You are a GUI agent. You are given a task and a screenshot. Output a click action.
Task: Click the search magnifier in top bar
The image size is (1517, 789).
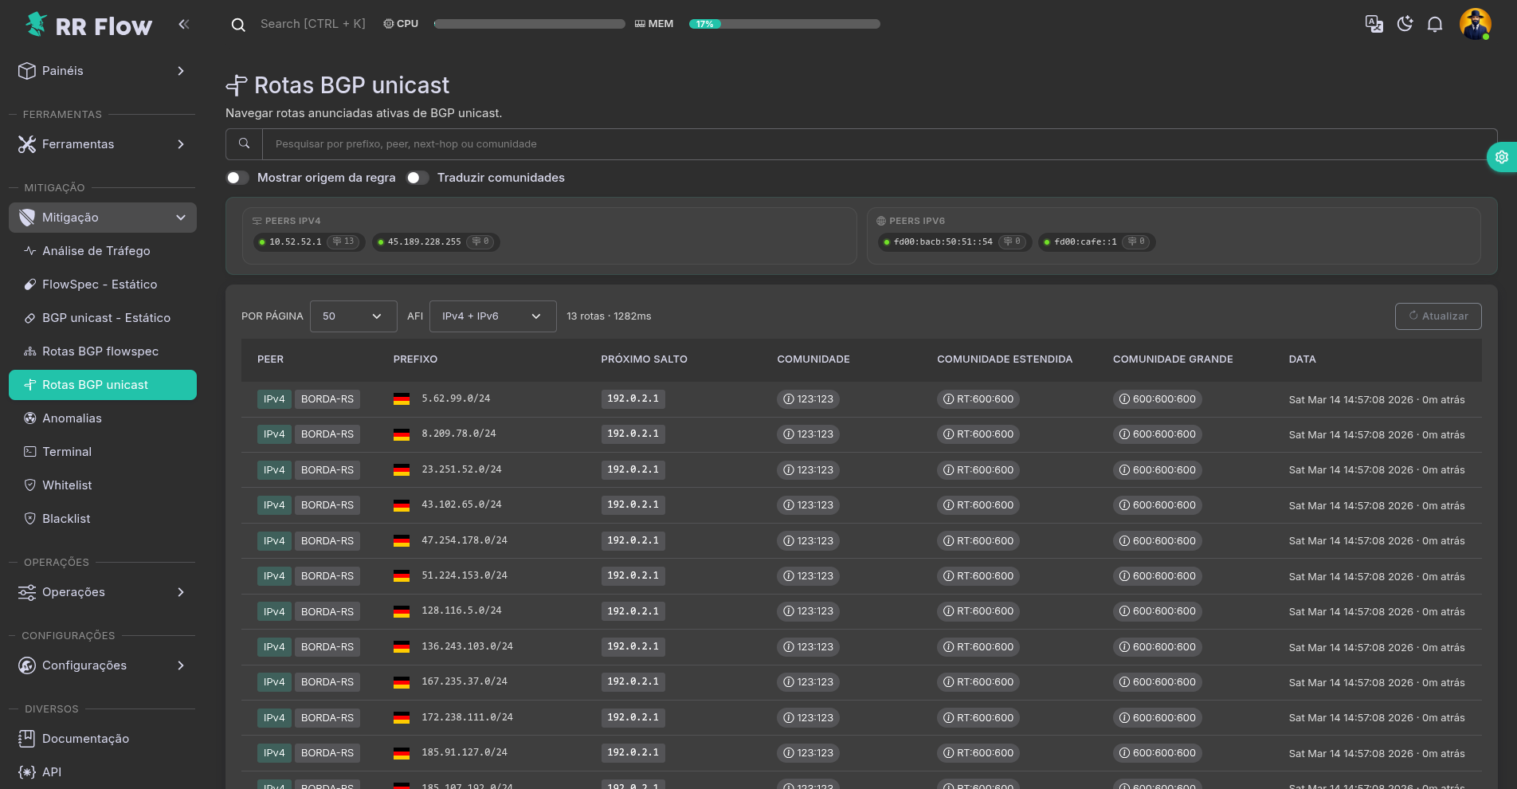pyautogui.click(x=238, y=25)
